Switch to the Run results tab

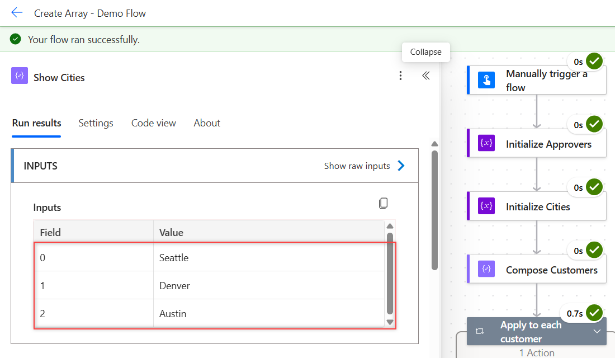pos(36,123)
